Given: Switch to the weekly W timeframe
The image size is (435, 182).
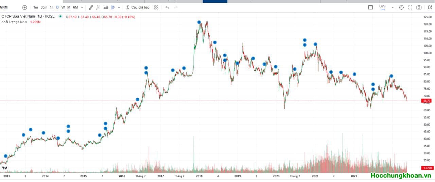Looking at the screenshot, I should tap(63, 7).
